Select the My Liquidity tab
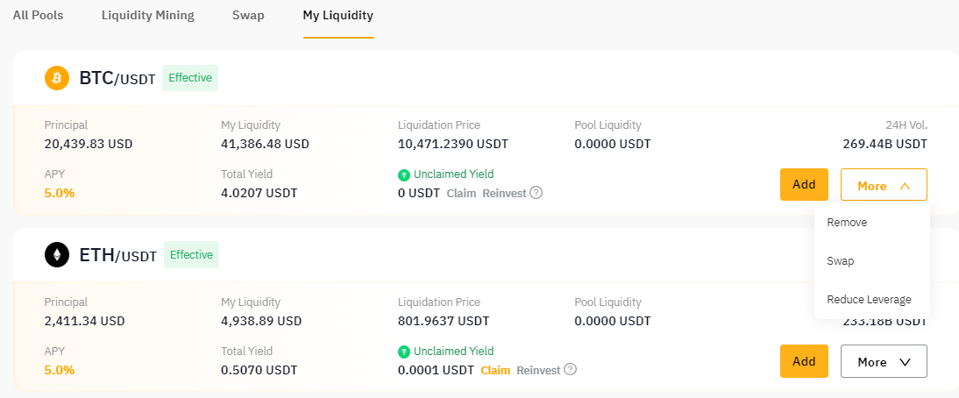Image resolution: width=959 pixels, height=398 pixels. click(338, 15)
